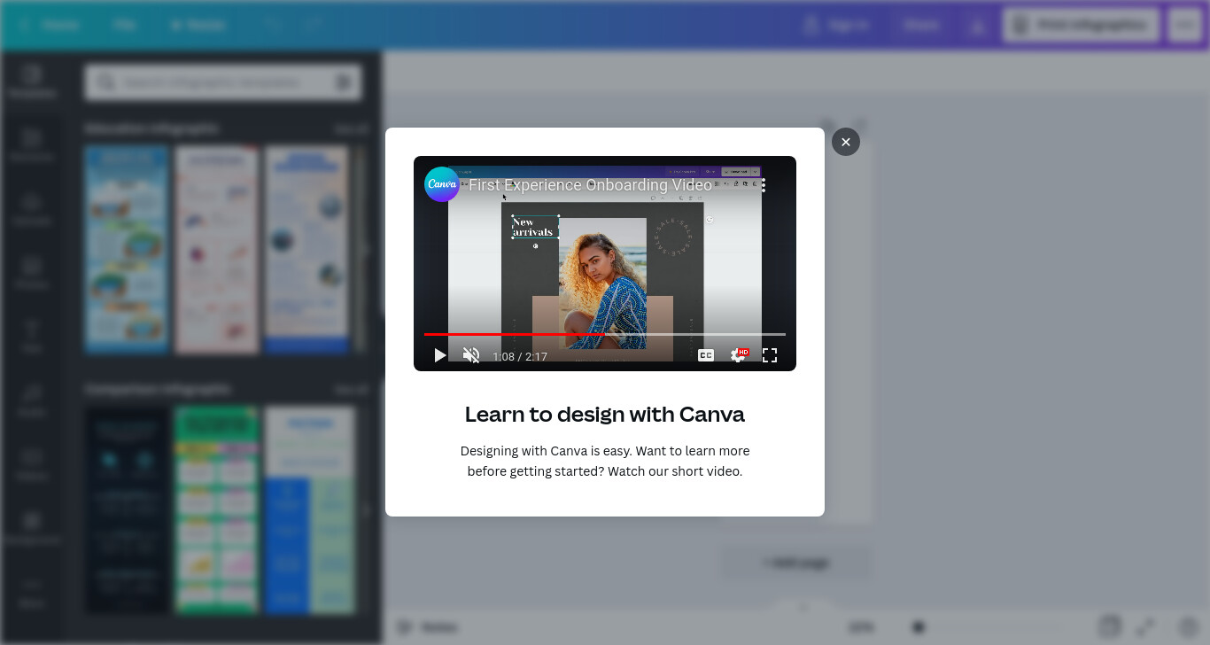Click See all next to Education infographic
1210x645 pixels.
[x=351, y=129]
